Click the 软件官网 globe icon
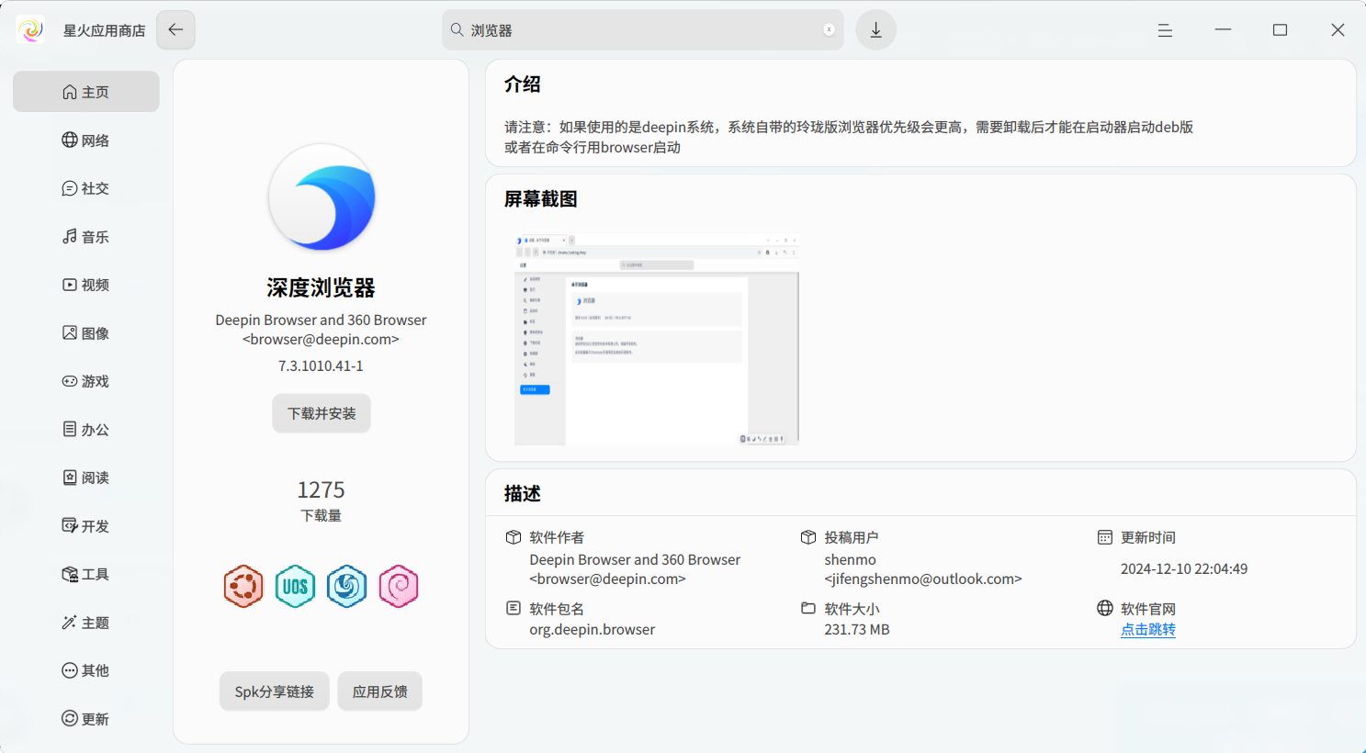Image resolution: width=1366 pixels, height=753 pixels. (1105, 608)
